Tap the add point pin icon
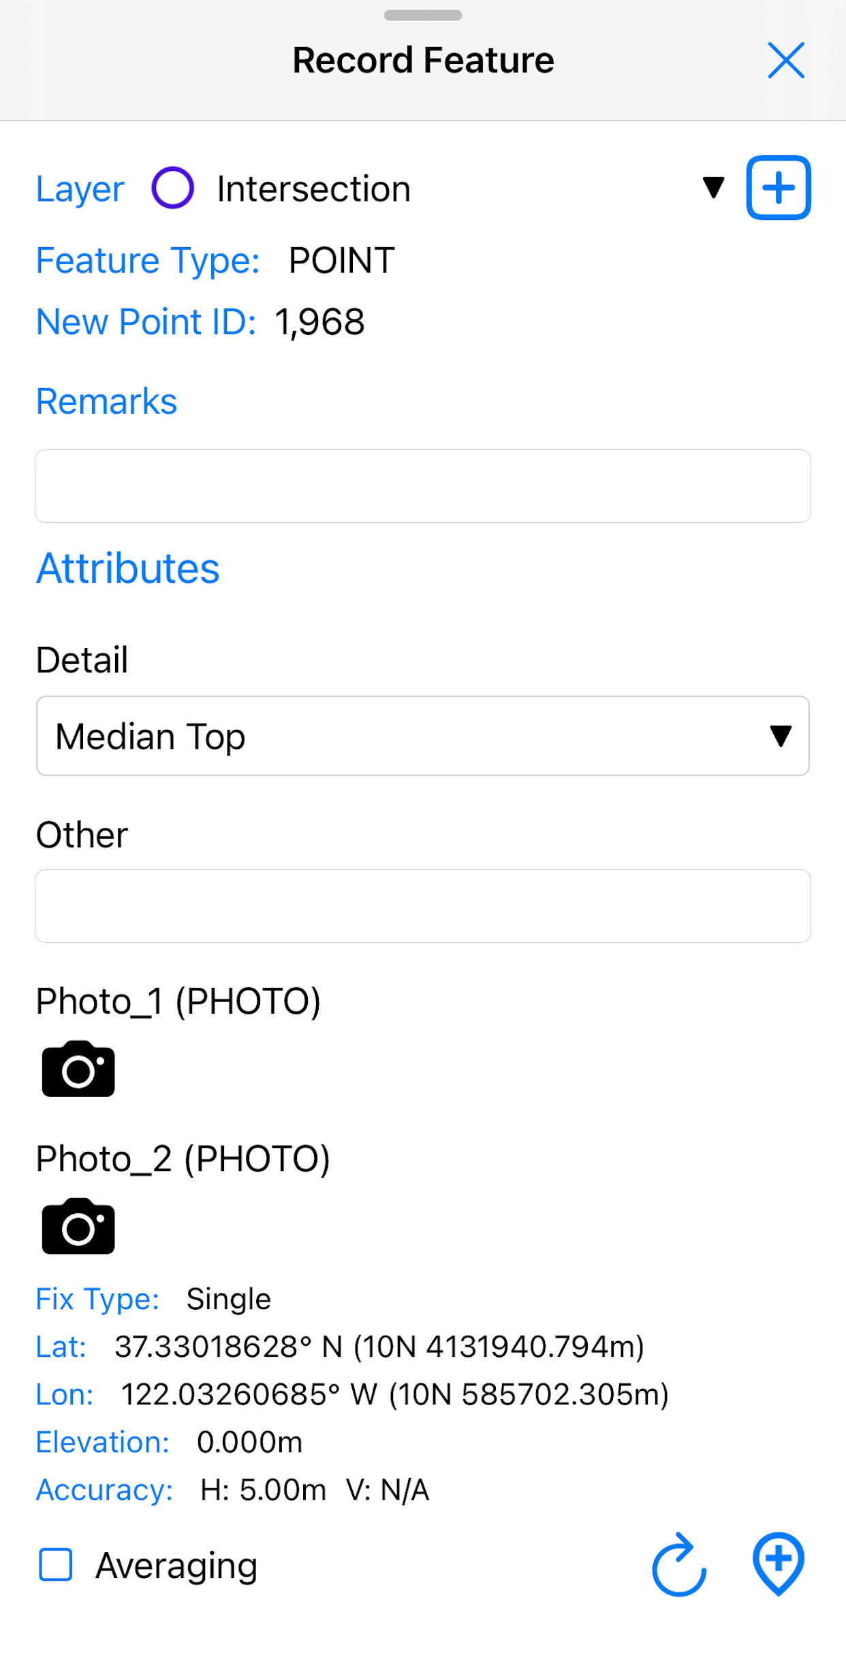 click(x=778, y=1564)
